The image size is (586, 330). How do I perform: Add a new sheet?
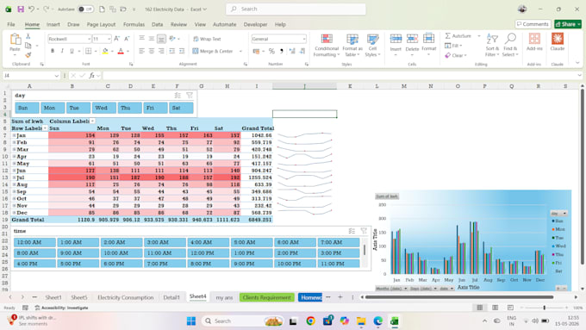coord(340,297)
